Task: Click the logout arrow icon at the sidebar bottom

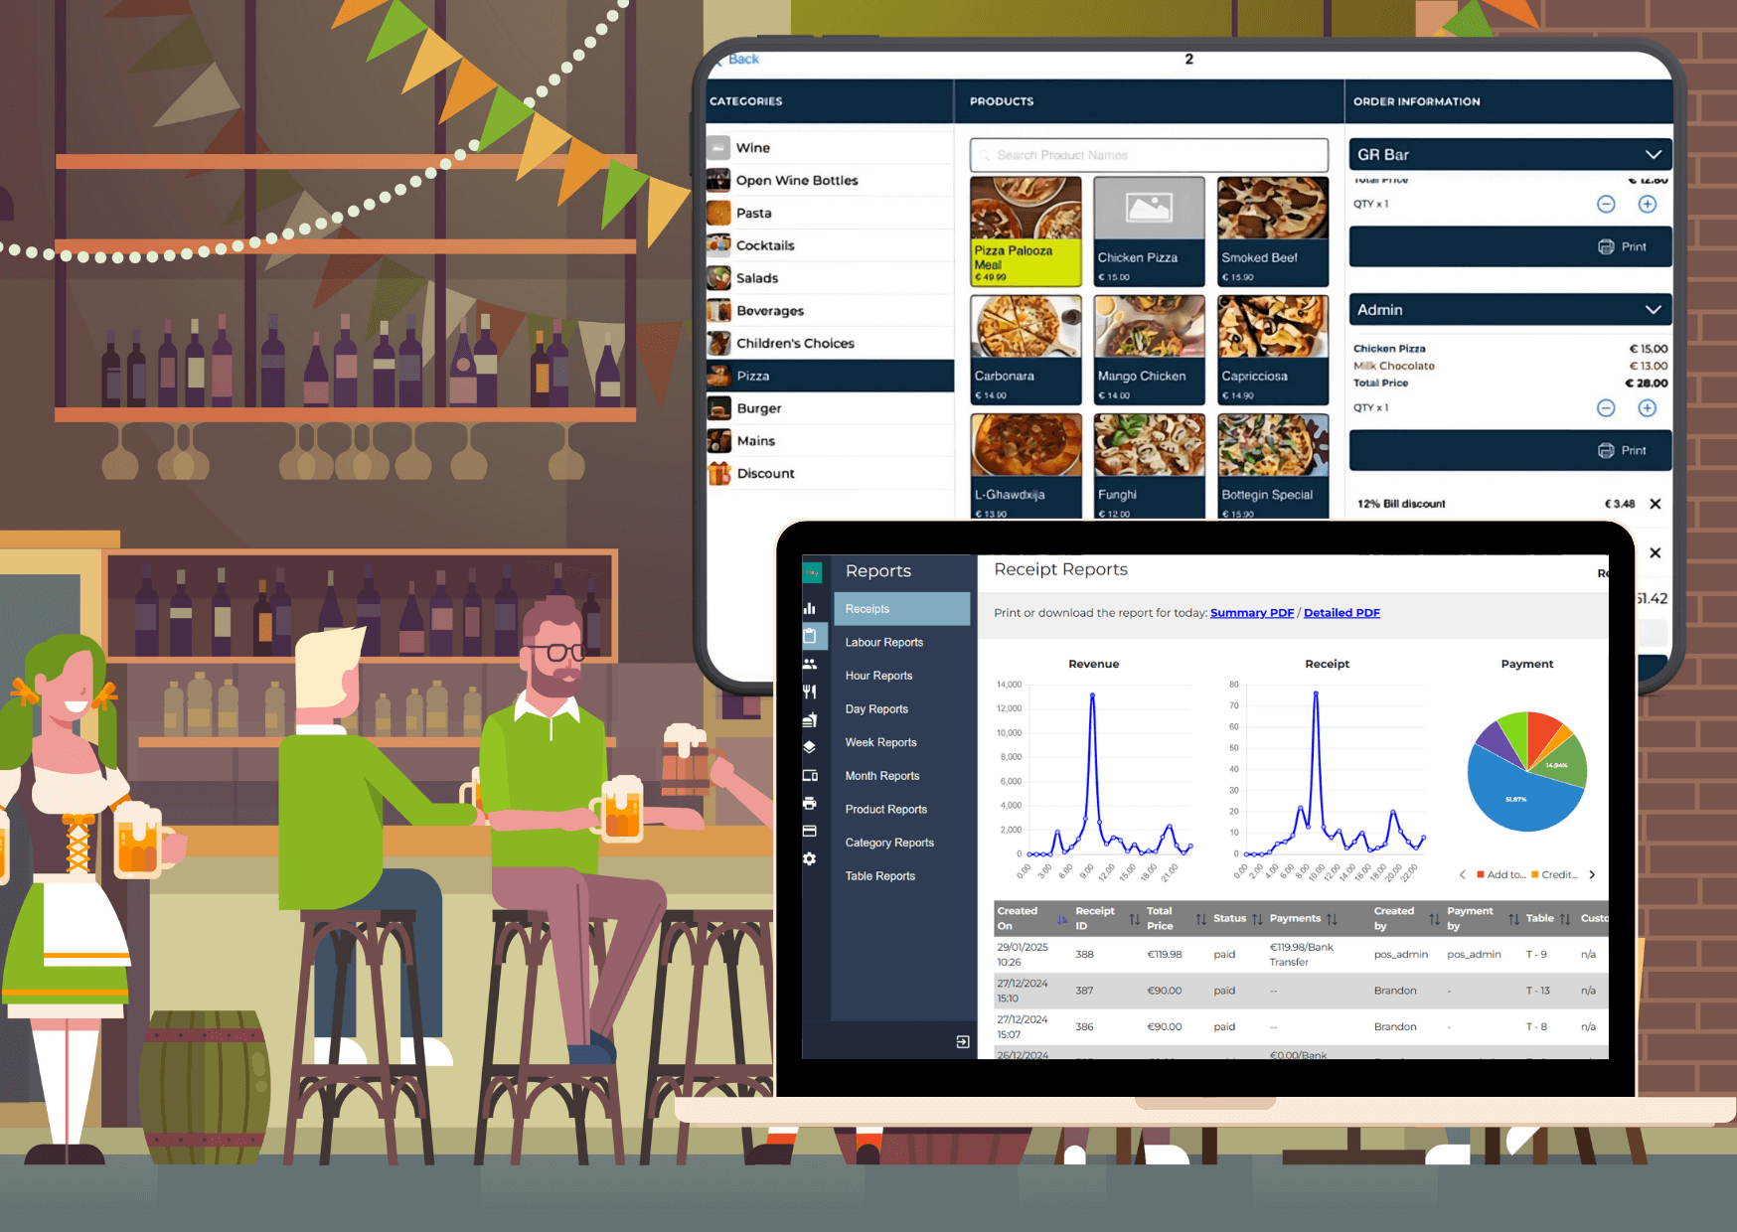Action: point(963,1041)
